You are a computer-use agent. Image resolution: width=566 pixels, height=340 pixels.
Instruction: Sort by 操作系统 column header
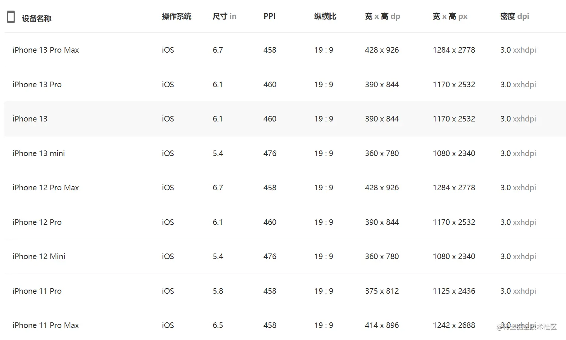(x=176, y=16)
